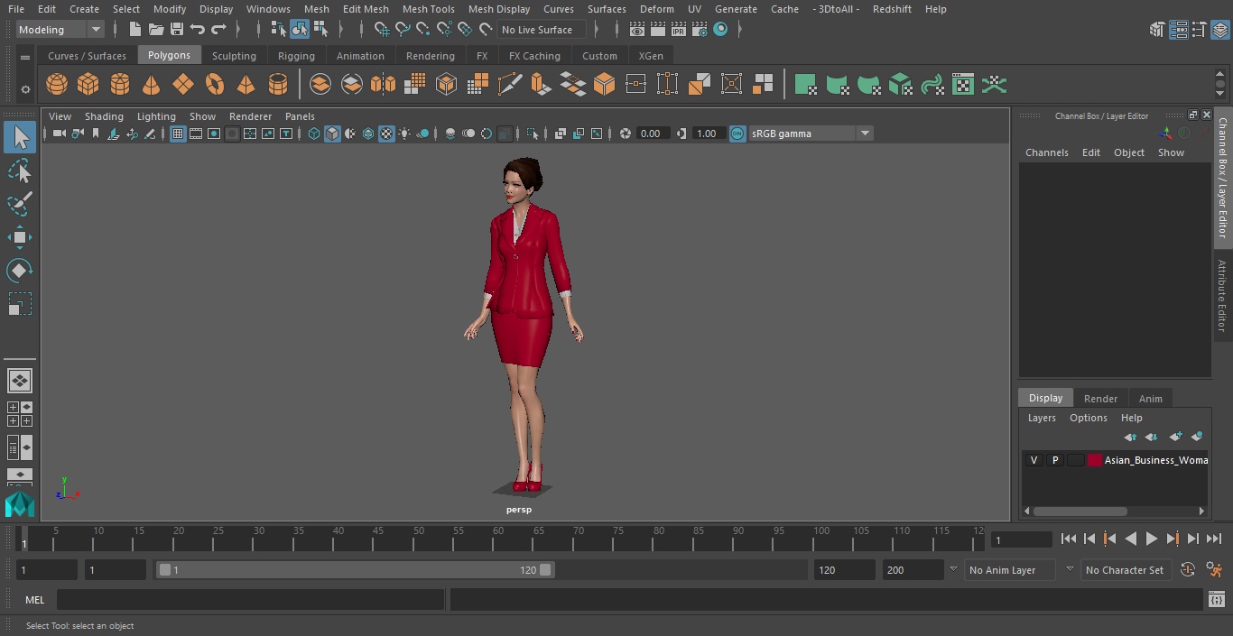Click the open scene folder icon
The height and width of the screenshot is (636, 1233).
pos(156,30)
